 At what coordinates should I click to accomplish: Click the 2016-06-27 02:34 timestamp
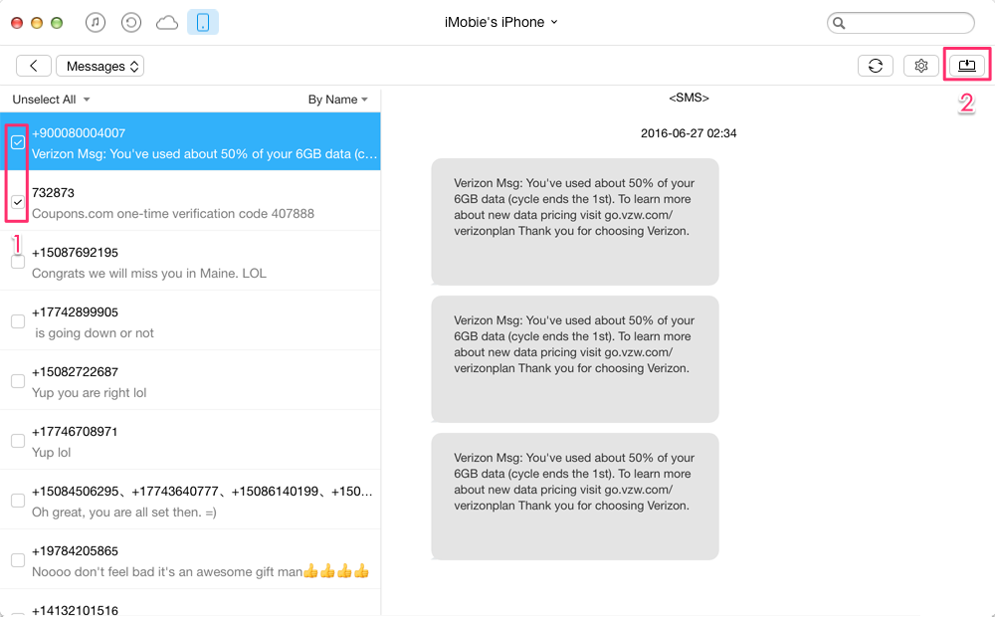click(689, 133)
